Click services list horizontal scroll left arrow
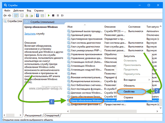 tap(68, 111)
